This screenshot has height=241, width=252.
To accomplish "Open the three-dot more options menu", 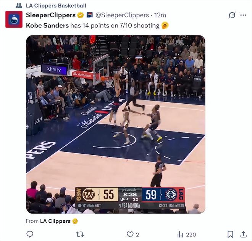I will (x=243, y=15).
